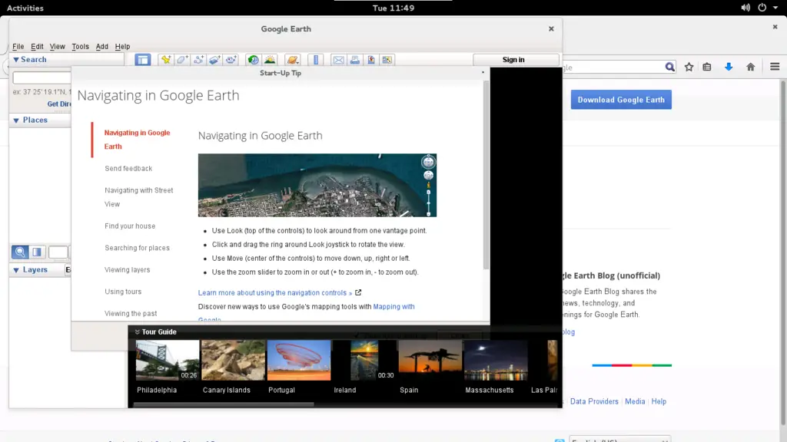The height and width of the screenshot is (442, 787).
Task: Open the Activities overview
Action: point(25,8)
